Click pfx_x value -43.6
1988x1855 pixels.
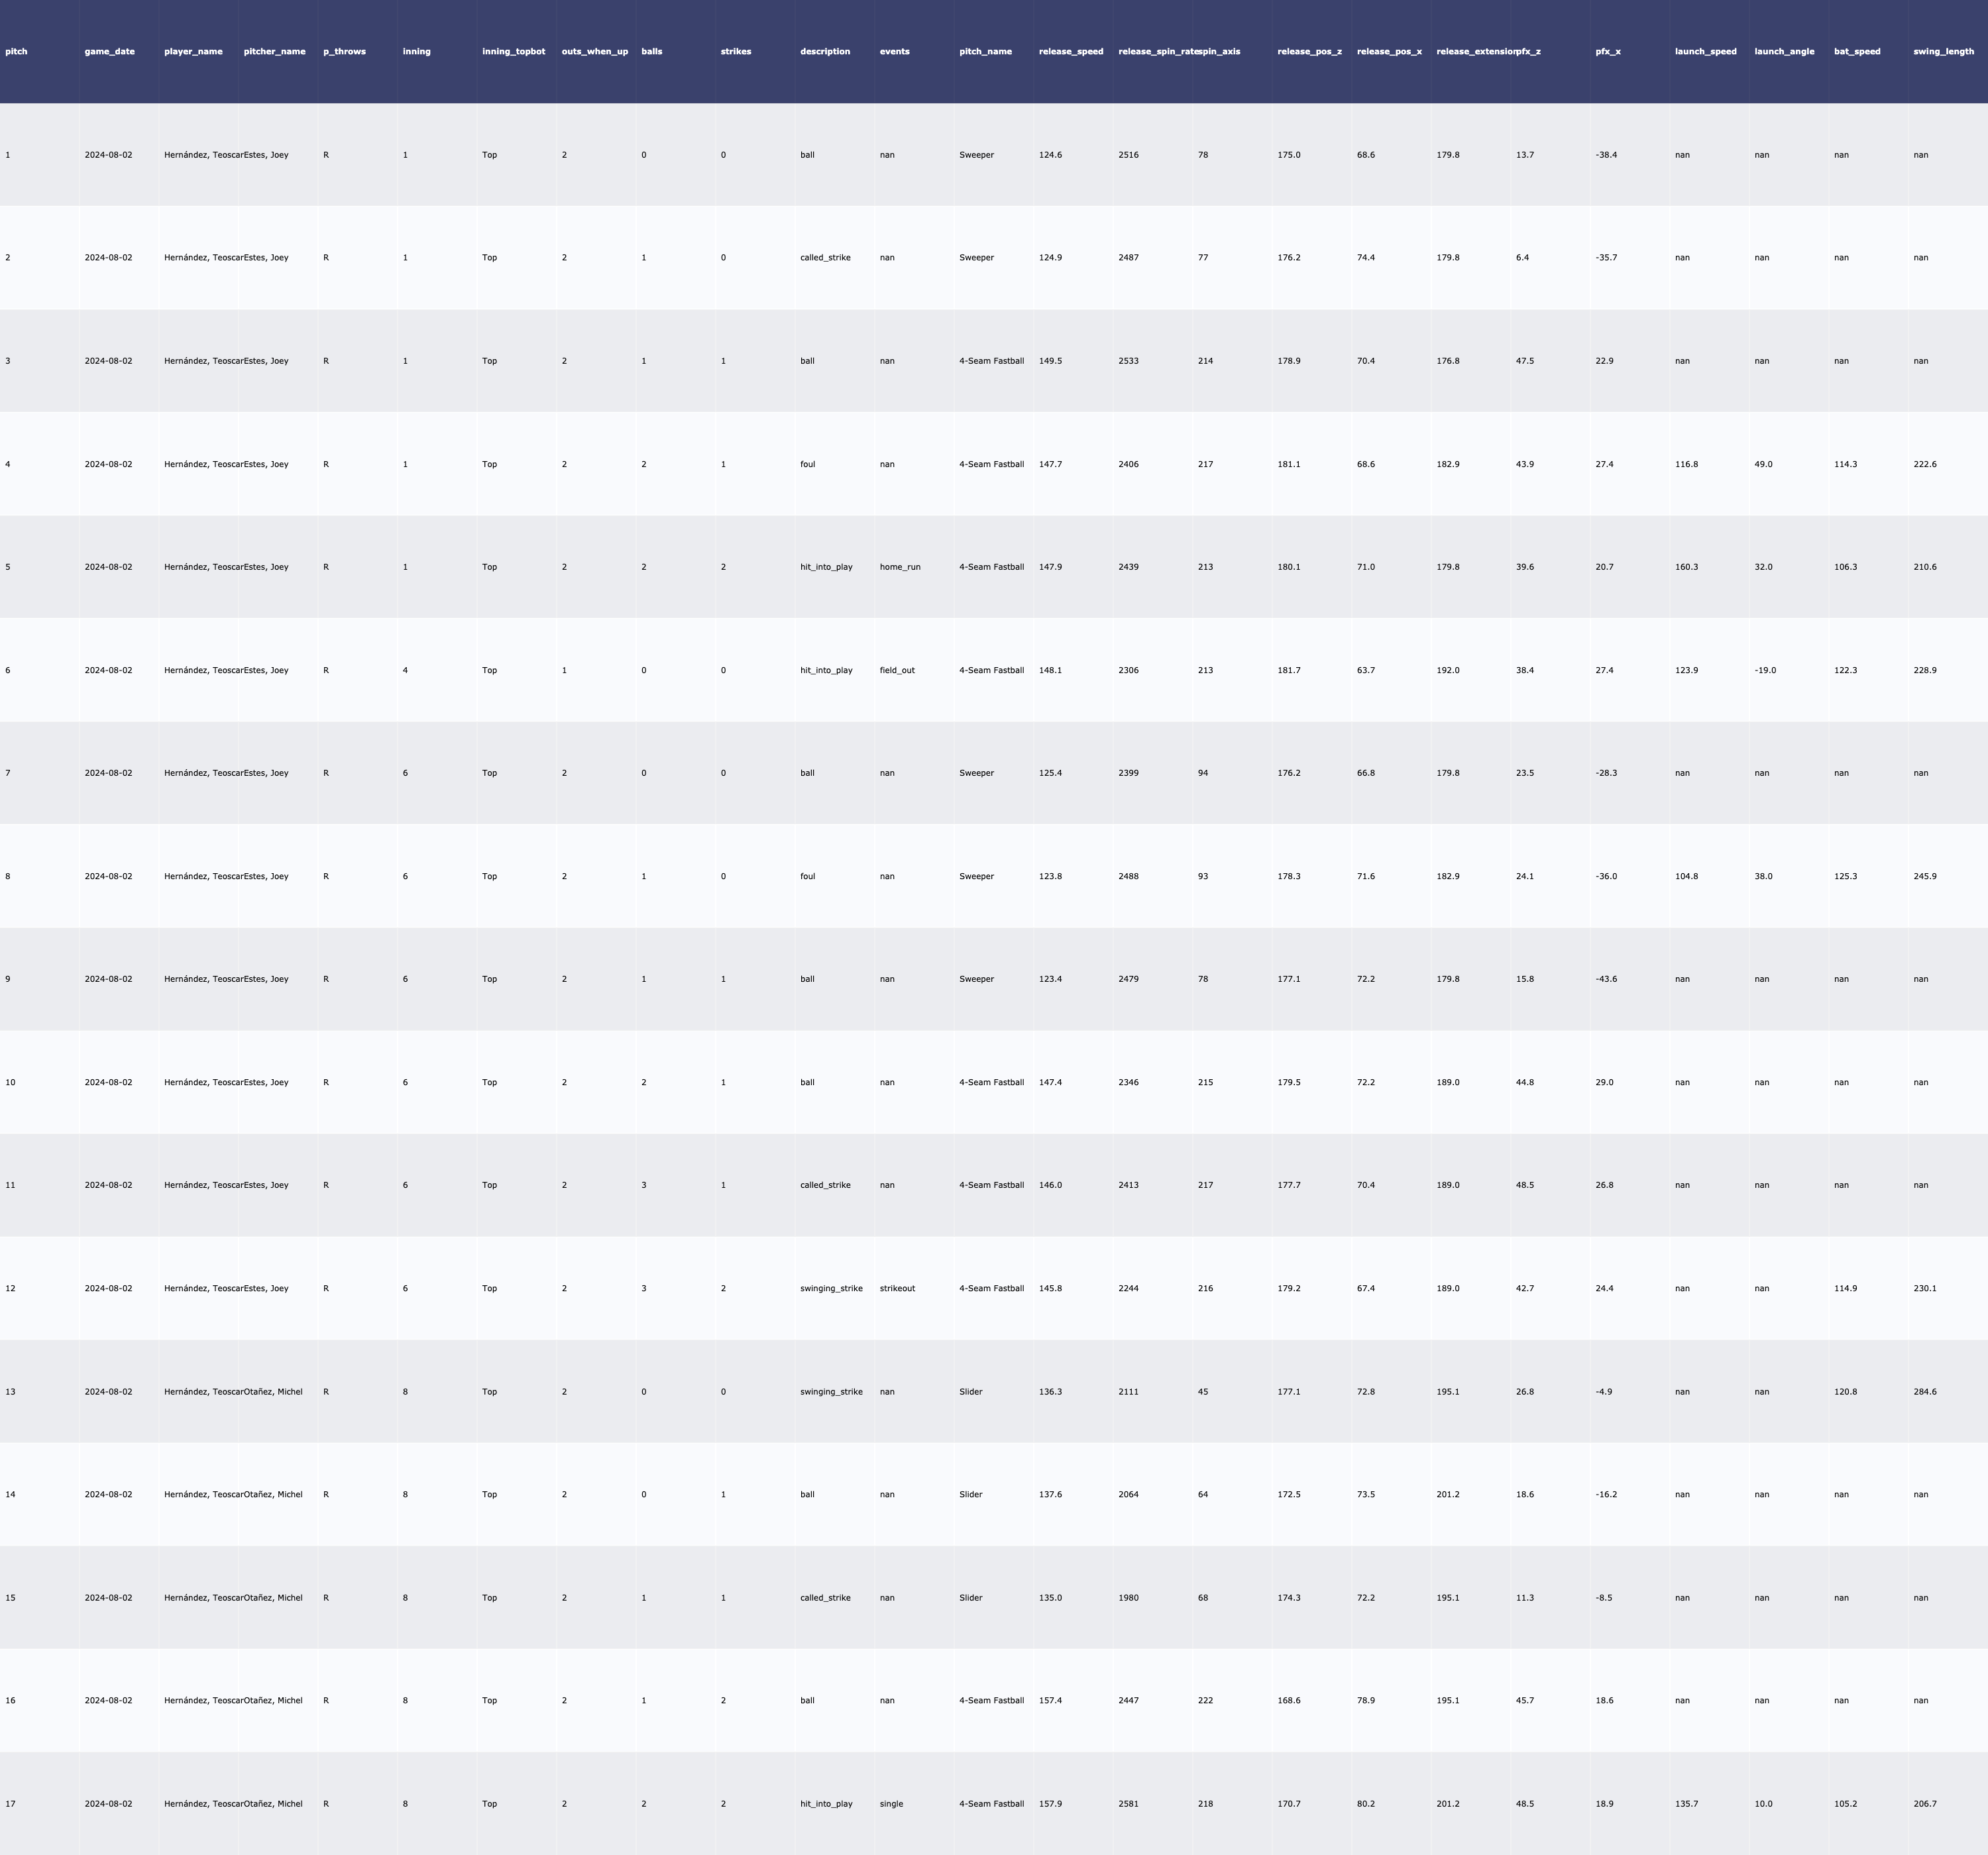pos(1606,979)
